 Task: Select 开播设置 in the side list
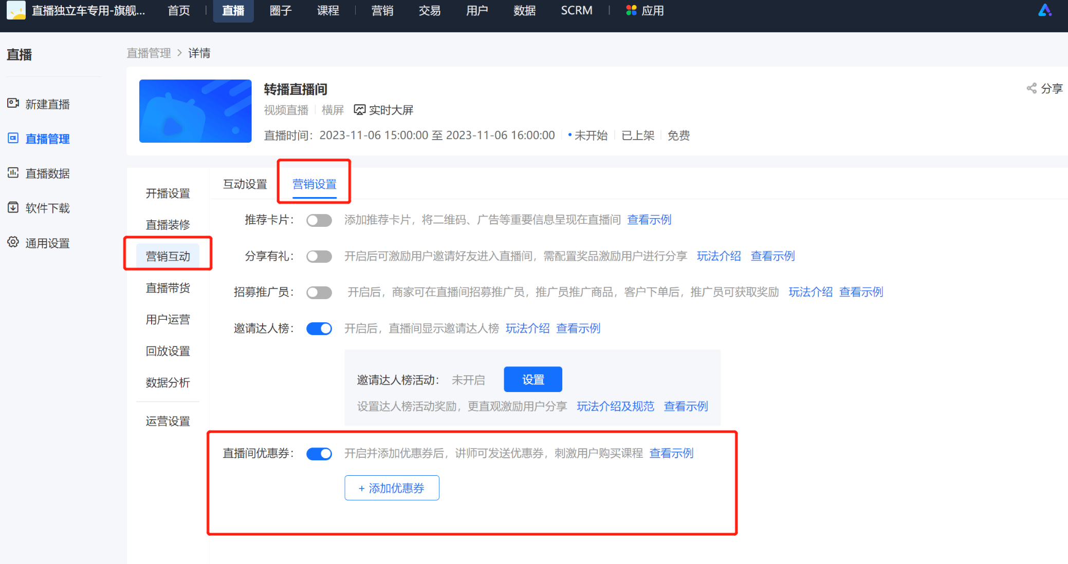click(x=168, y=193)
